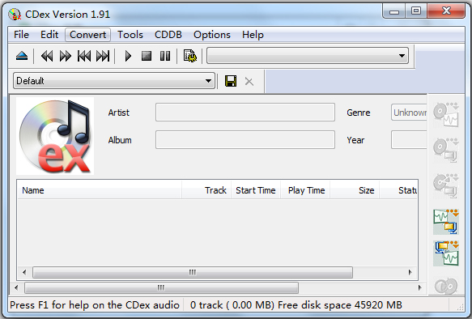Click the bottom disc icon in sidebar
The width and height of the screenshot is (472, 319).
tap(446, 286)
